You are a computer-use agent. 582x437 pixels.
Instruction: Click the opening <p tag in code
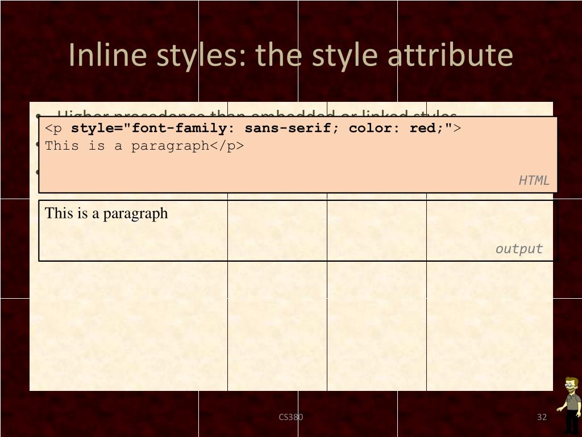coord(53,129)
